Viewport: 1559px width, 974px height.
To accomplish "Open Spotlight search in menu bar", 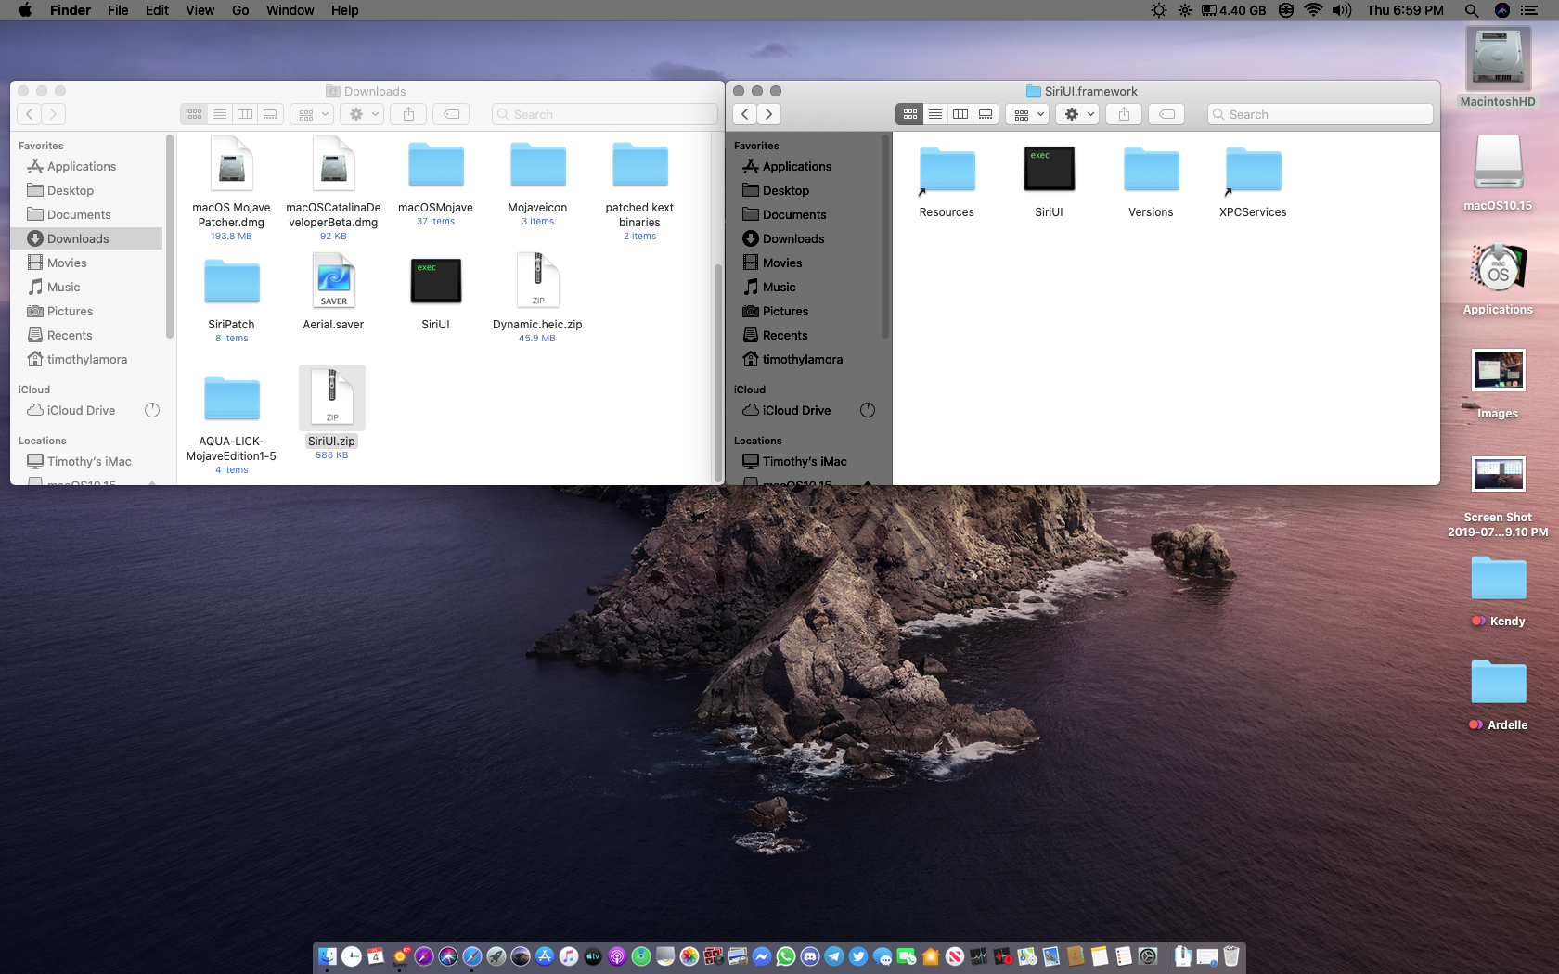I will point(1472,10).
